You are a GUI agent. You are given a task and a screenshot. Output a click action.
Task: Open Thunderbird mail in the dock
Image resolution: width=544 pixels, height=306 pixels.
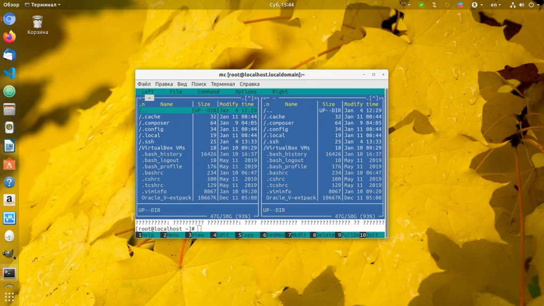pos(9,55)
